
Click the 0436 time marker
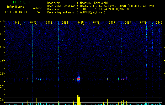tap(96, 23)
